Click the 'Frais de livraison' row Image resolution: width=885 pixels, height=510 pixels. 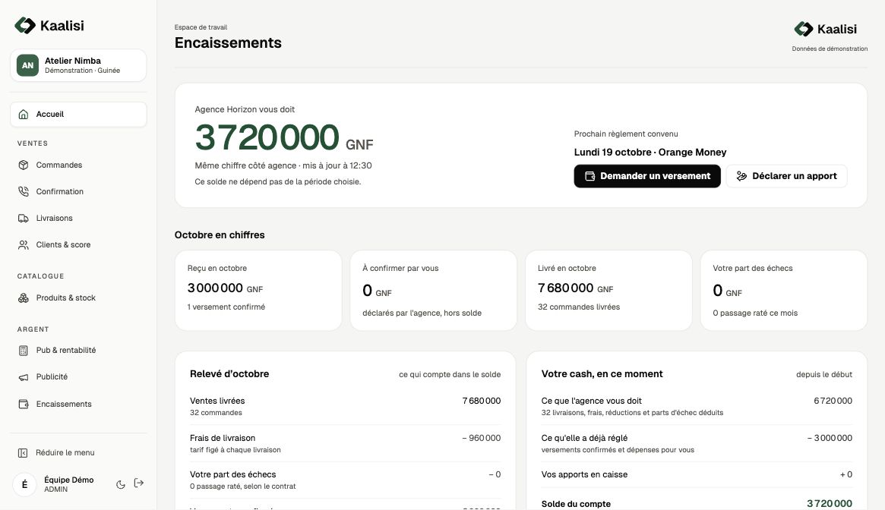tap(346, 443)
